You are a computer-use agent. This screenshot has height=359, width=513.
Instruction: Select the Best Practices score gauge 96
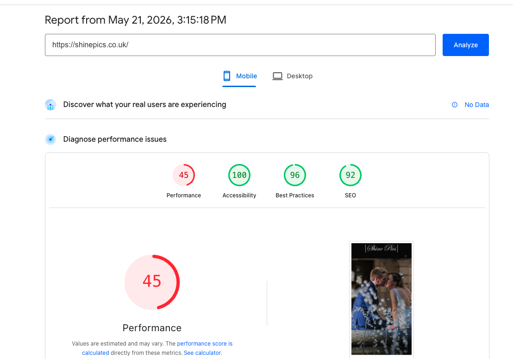point(295,175)
